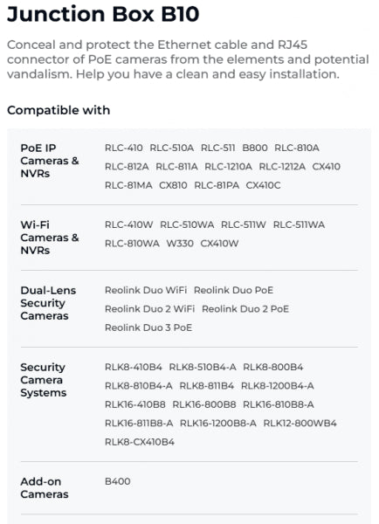This screenshot has height=524, width=379.
Task: Select the RLK8-CX410B4 system
Action: [140, 442]
